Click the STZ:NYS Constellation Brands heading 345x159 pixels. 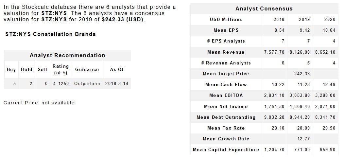[51, 34]
